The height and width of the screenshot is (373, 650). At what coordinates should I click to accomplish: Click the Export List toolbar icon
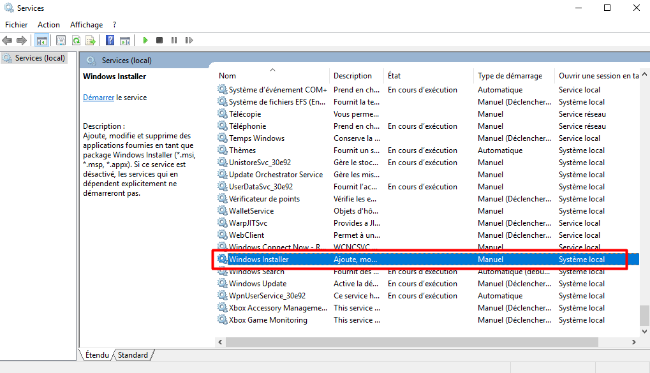click(x=91, y=40)
